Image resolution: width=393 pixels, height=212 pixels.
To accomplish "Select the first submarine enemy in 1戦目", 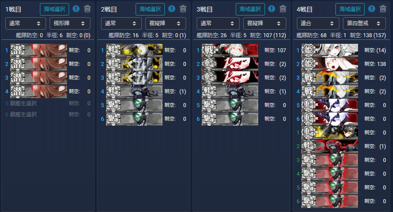I will pos(39,50).
